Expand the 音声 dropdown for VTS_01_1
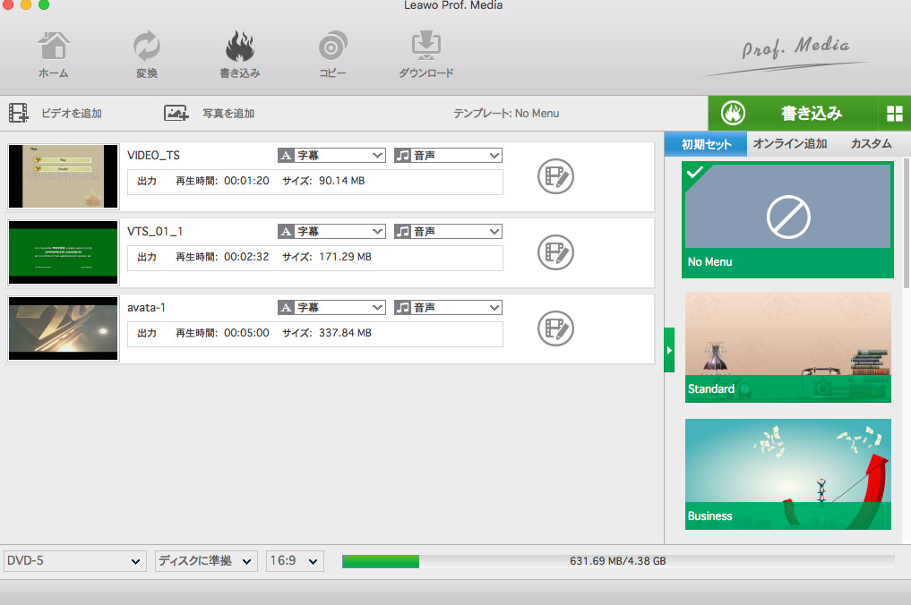 [448, 232]
